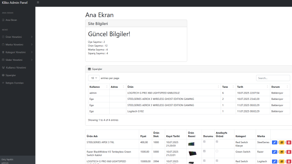The width and height of the screenshot is (292, 164).
Task: Click the 15000,00 price cell
Action: click(x=146, y=161)
